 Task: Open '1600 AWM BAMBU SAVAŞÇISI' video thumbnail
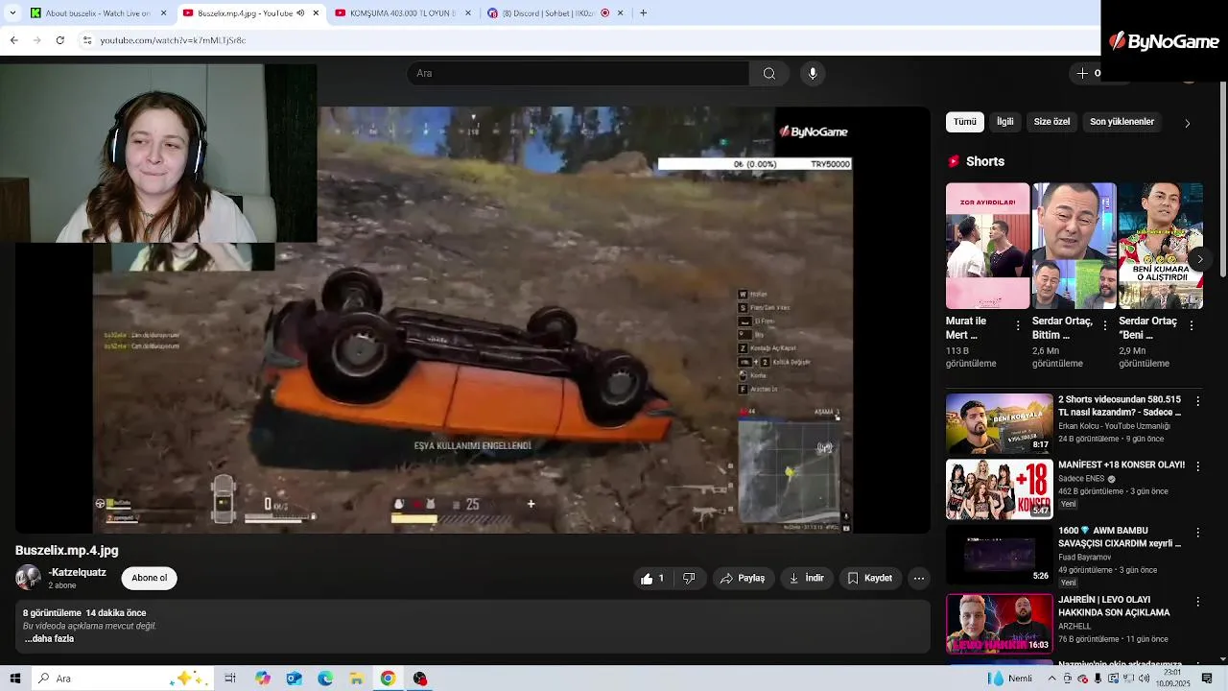999,555
